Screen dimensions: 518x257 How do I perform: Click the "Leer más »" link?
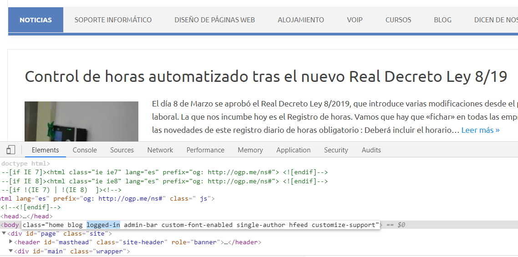tap(480, 130)
